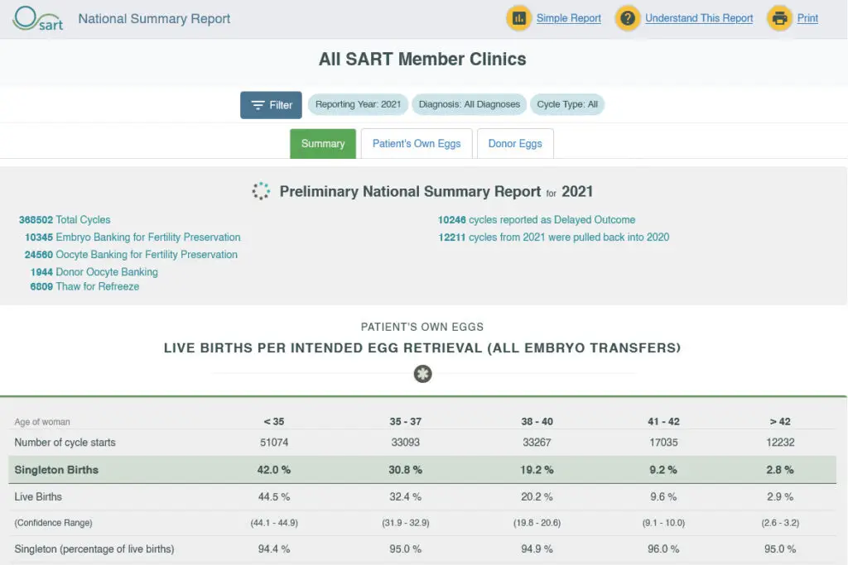The height and width of the screenshot is (565, 848).
Task: Click the dotted circle icon beside the report title
Action: pos(261,190)
